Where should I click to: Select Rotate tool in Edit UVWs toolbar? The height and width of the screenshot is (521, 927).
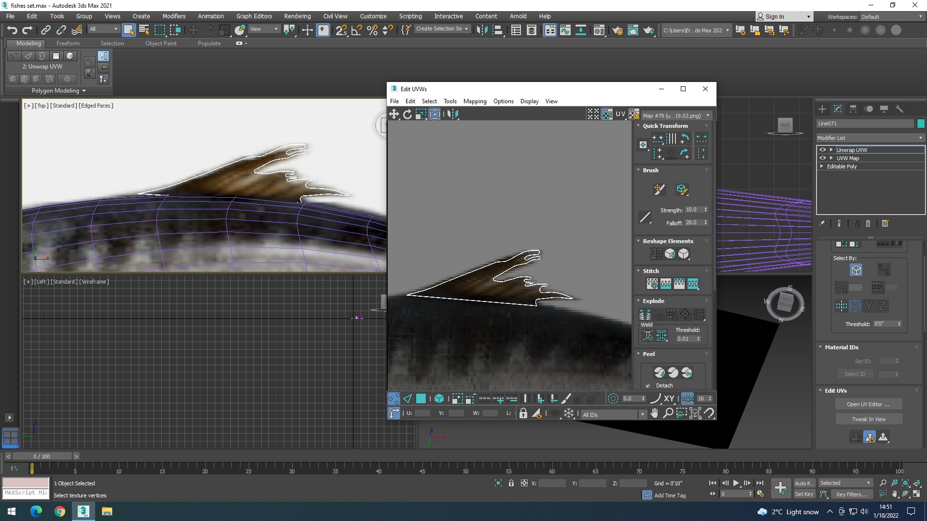407,114
